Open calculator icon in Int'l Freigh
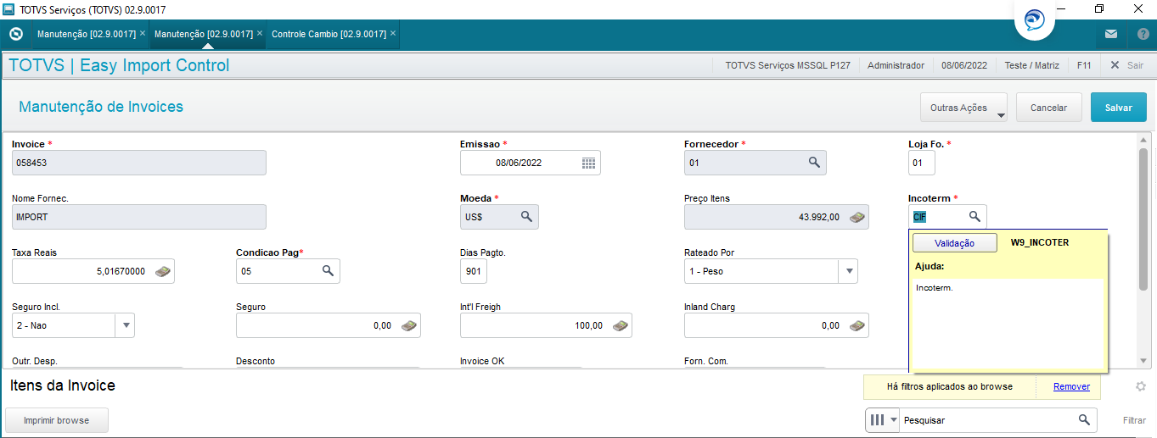This screenshot has width=1157, height=438. pyautogui.click(x=621, y=325)
